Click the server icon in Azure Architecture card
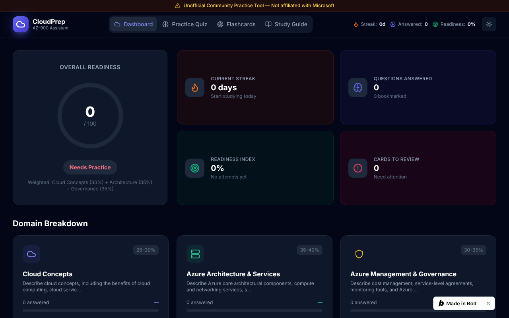 [195, 254]
